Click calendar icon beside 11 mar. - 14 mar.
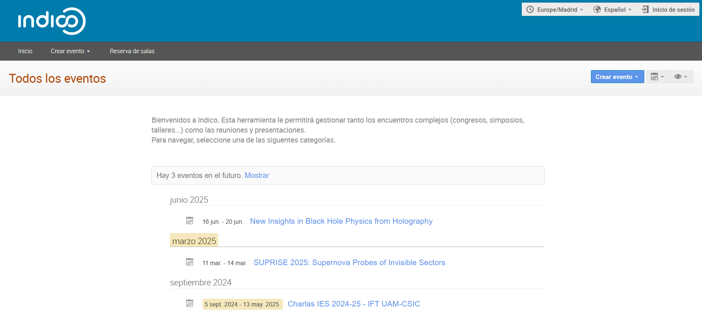Screen dimensions: 702x312 pyautogui.click(x=189, y=262)
